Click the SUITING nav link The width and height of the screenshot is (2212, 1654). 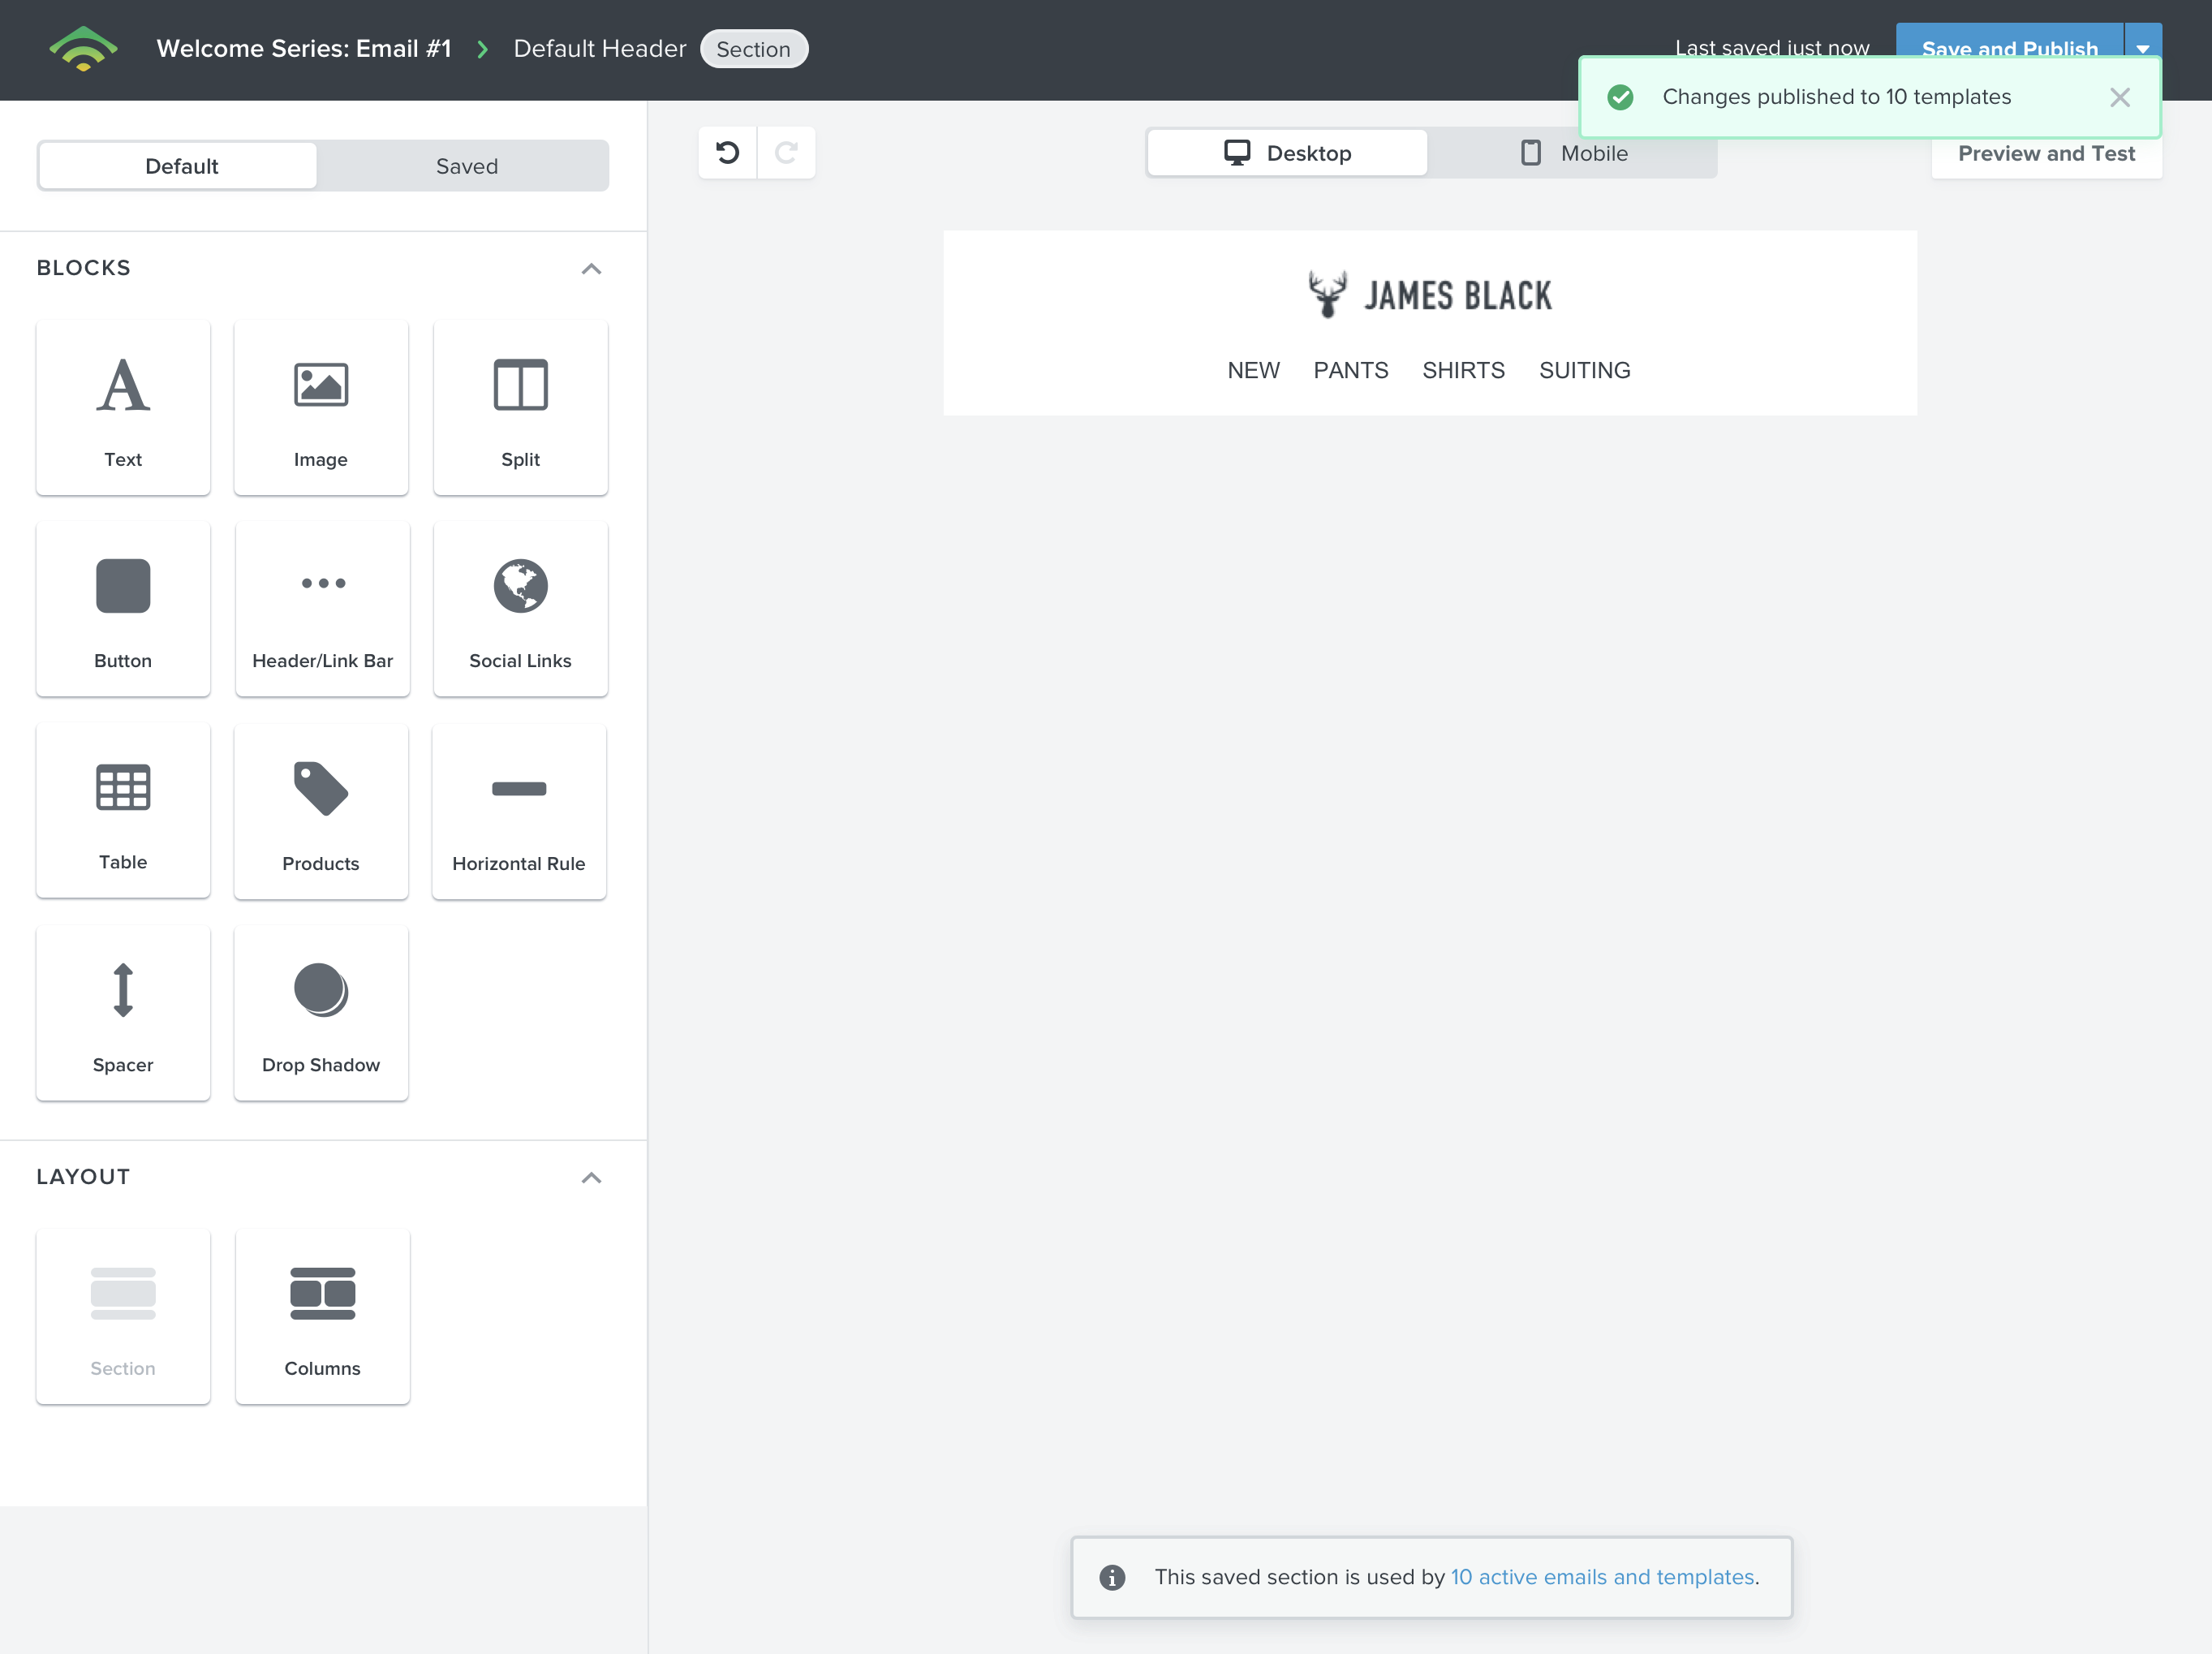[x=1584, y=370]
